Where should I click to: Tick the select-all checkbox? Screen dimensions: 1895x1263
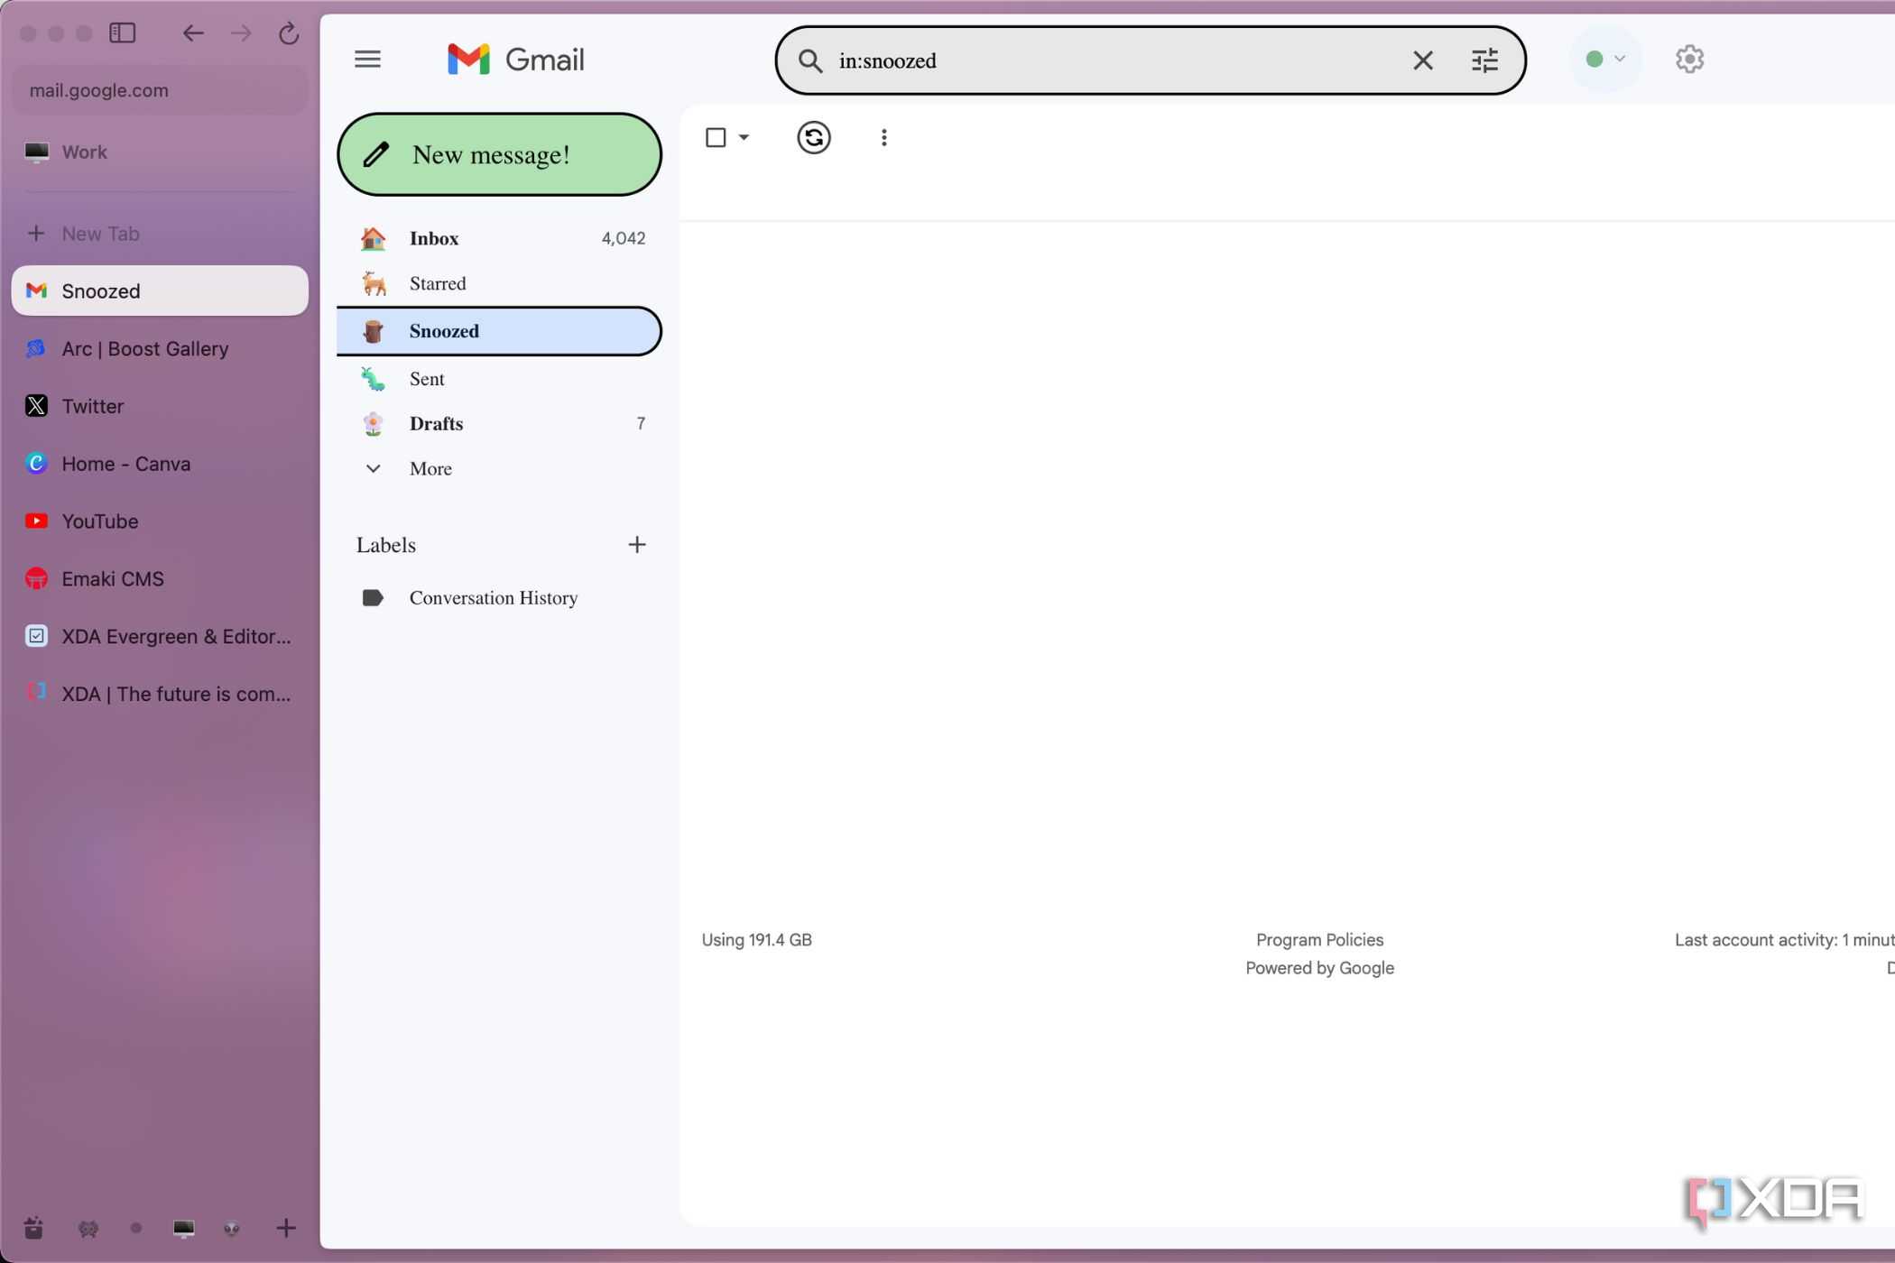(716, 137)
